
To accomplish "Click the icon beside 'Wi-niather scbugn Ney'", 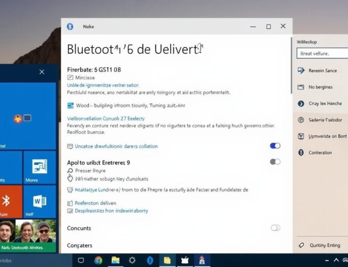I will point(70,178).
